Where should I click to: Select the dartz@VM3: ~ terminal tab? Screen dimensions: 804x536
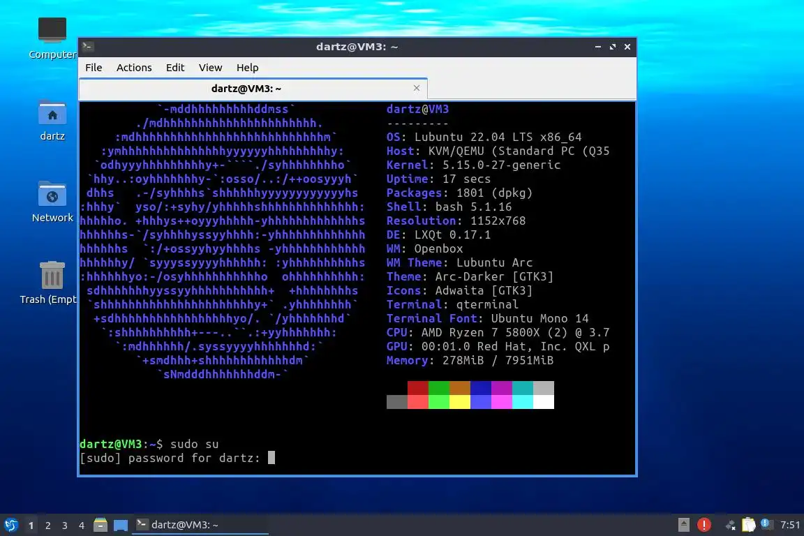[x=253, y=89]
